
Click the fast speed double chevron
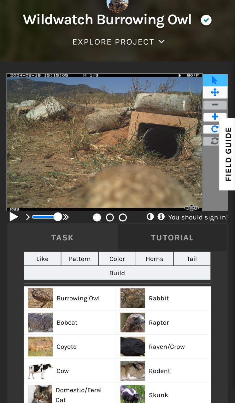tap(66, 217)
